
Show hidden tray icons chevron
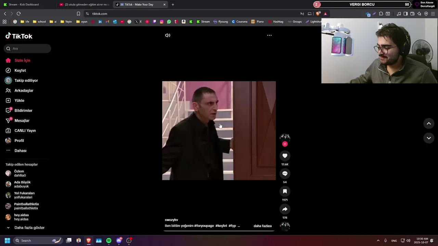(x=378, y=241)
